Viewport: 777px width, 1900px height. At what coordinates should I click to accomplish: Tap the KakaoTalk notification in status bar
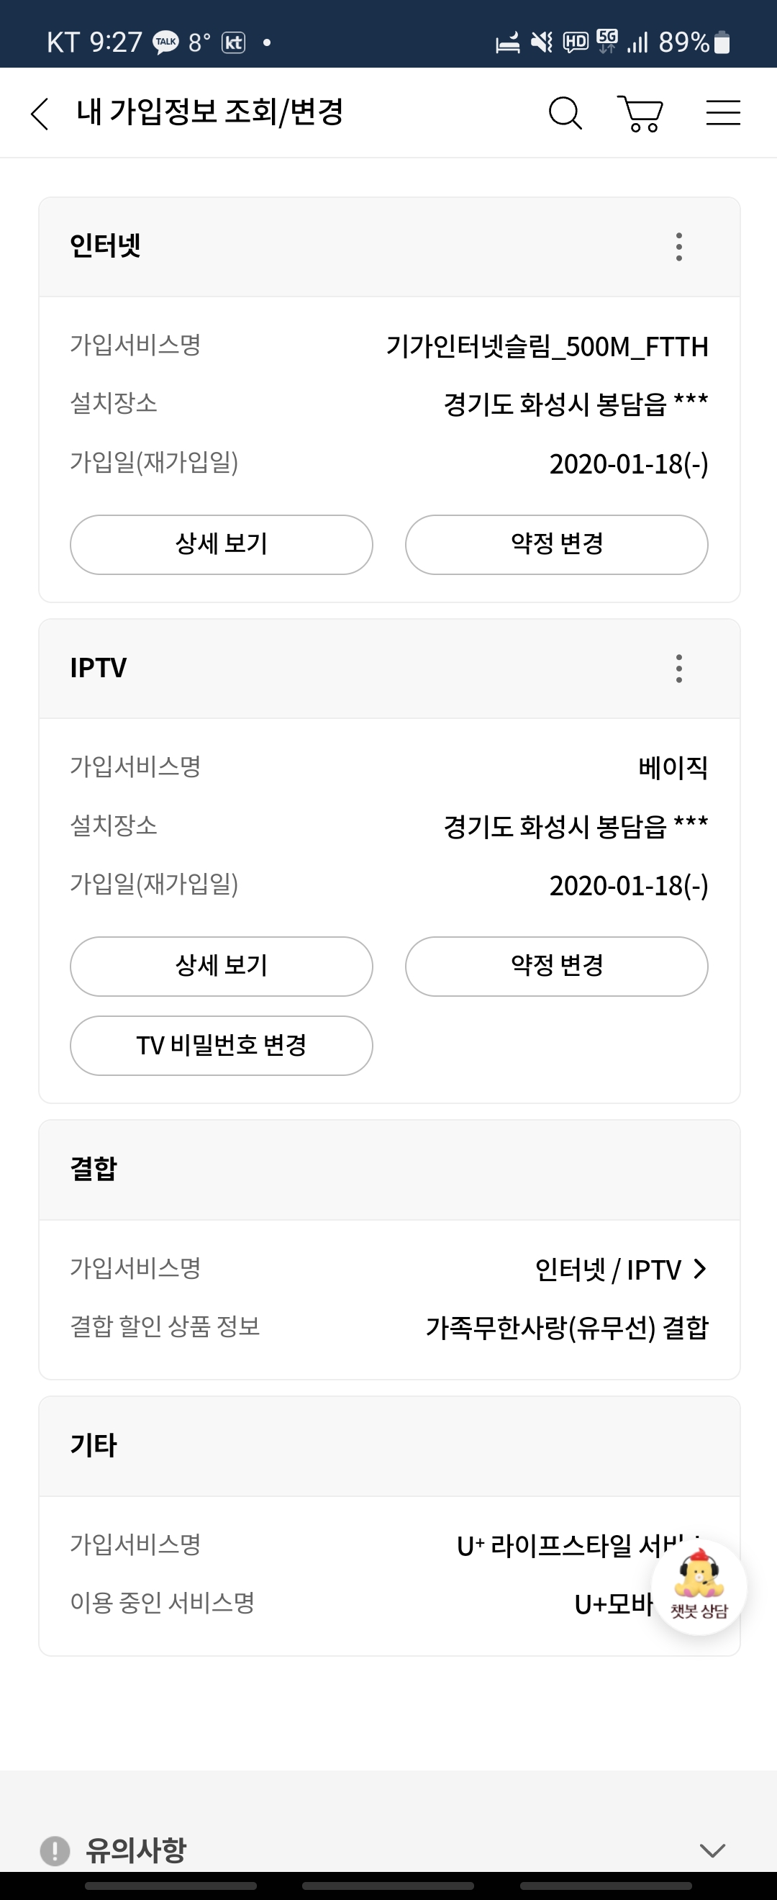[x=166, y=42]
